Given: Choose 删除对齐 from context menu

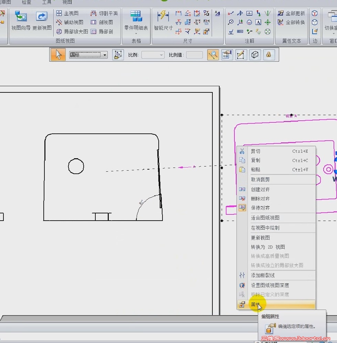Looking at the screenshot, I should (x=276, y=199).
